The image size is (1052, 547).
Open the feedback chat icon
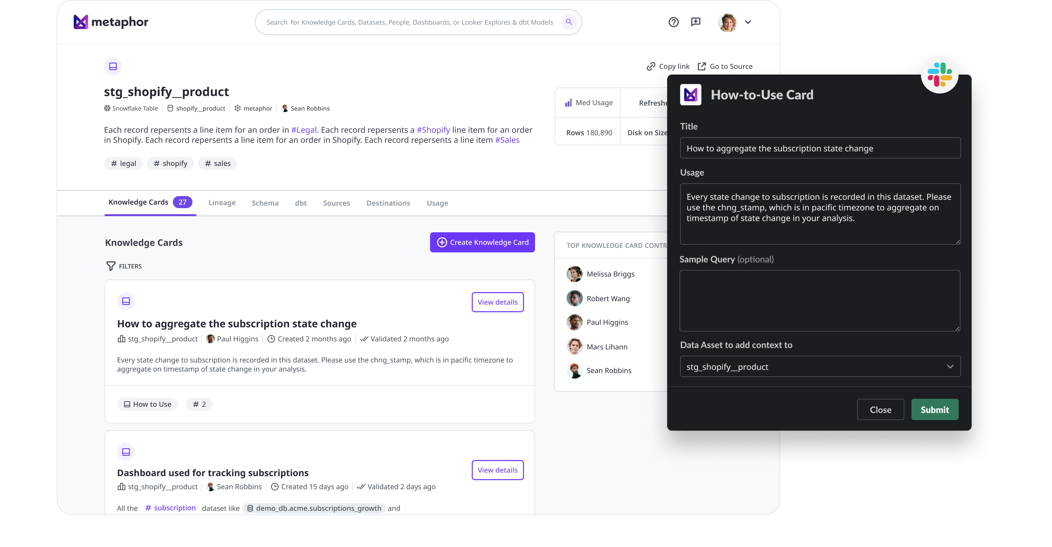point(696,22)
